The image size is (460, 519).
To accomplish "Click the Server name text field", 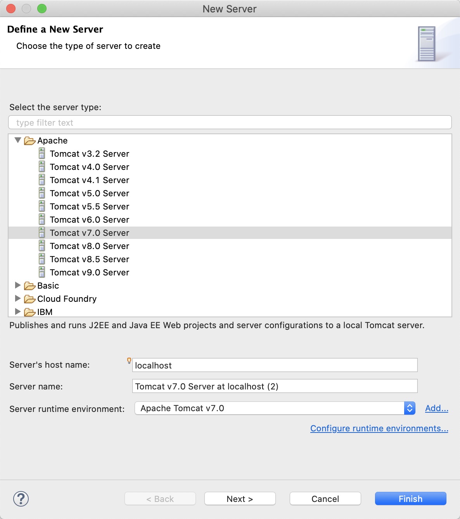I will (x=275, y=386).
